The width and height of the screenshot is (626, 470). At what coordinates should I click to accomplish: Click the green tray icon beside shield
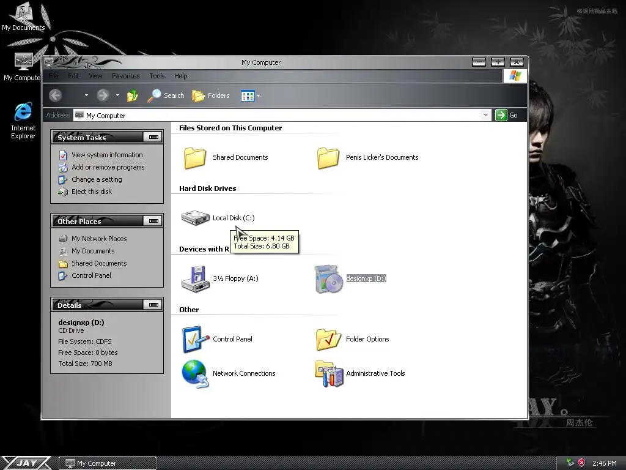570,463
